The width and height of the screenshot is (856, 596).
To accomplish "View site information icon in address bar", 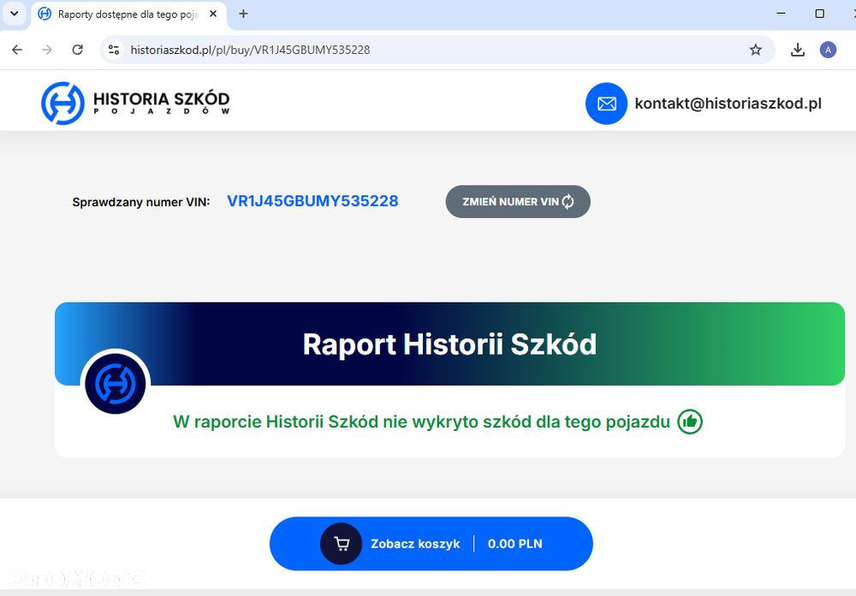I will (x=114, y=50).
